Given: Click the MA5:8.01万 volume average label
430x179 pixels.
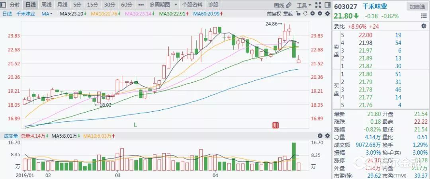Looking at the screenshot, I should (x=66, y=136).
